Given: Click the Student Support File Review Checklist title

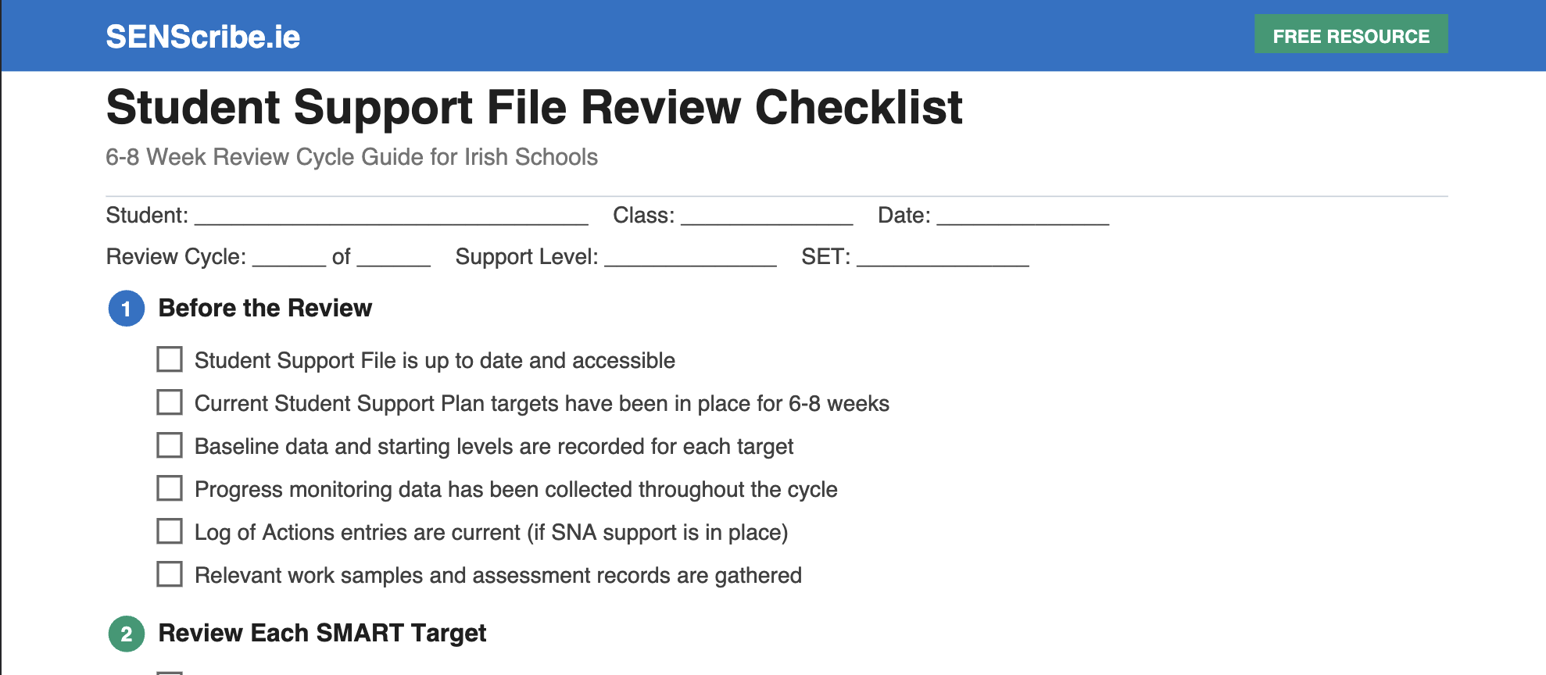Looking at the screenshot, I should [x=534, y=107].
